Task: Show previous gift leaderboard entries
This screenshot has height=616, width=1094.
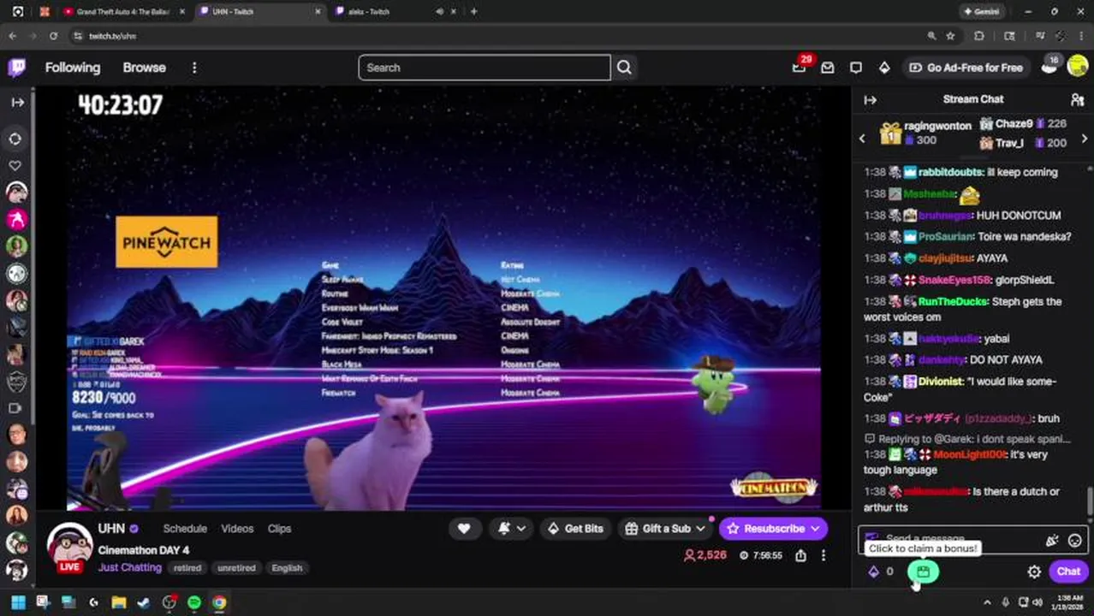Action: pyautogui.click(x=862, y=138)
